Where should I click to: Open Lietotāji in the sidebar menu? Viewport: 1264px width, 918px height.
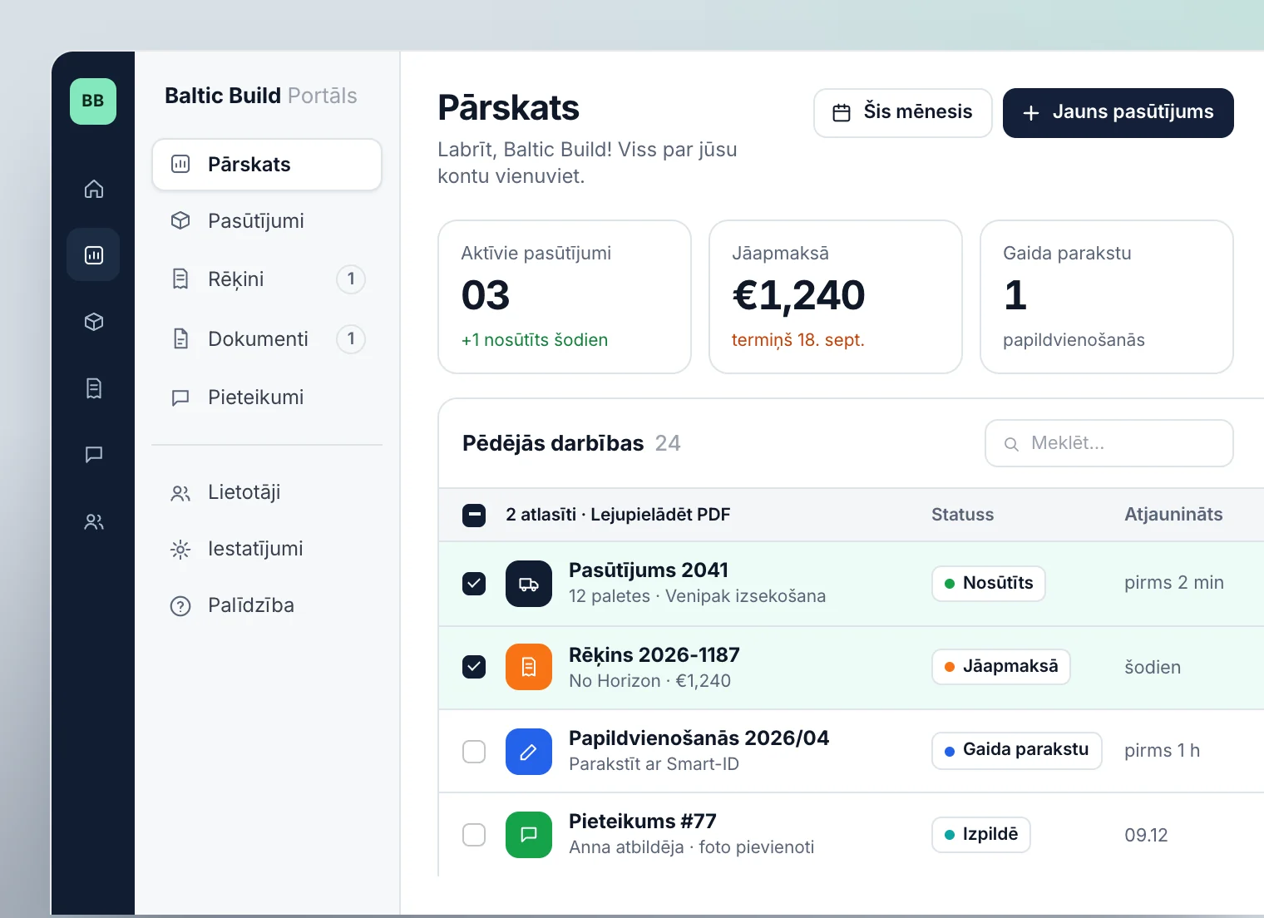click(x=267, y=492)
